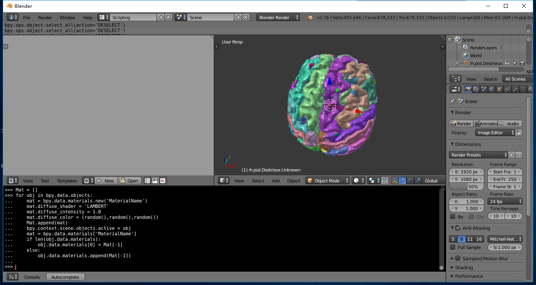This screenshot has height=285, width=536.
Task: Open the Render Layers properties tab
Action: click(x=476, y=89)
